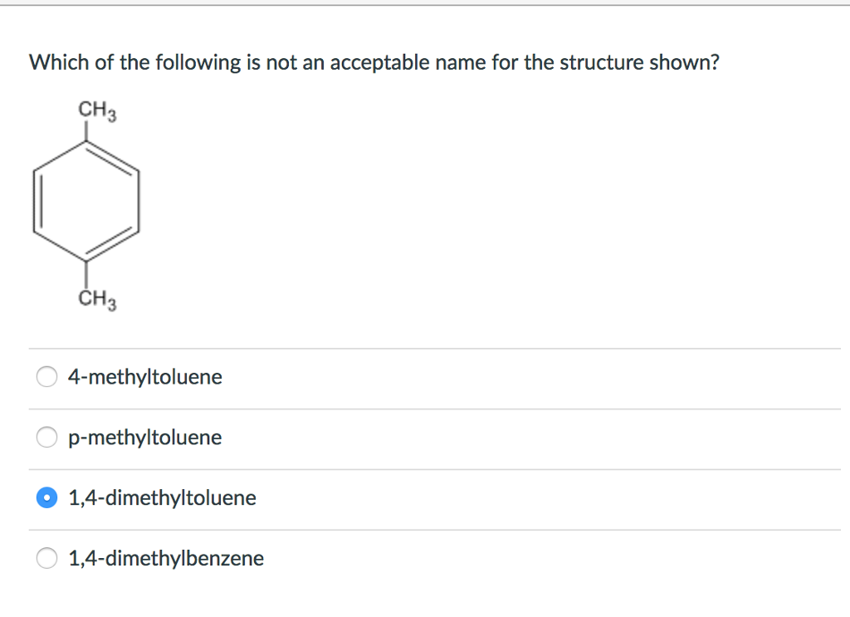
Task: Click the lower-right double bond of the ring
Action: click(x=115, y=244)
